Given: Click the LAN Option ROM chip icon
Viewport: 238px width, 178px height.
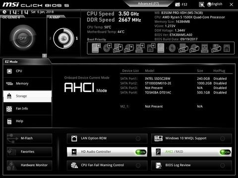Looking at the screenshot, I should 74,138.
